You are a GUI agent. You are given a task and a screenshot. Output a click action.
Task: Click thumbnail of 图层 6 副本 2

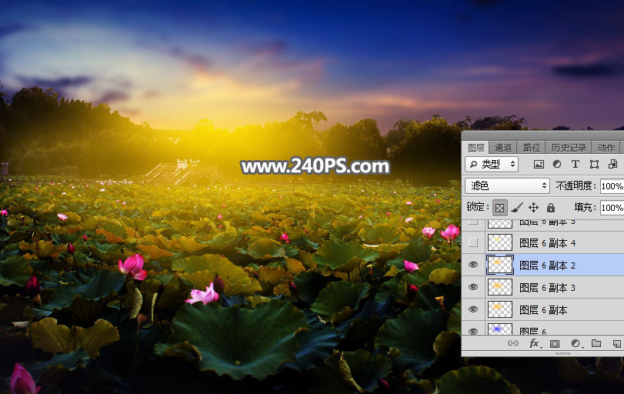coord(500,265)
